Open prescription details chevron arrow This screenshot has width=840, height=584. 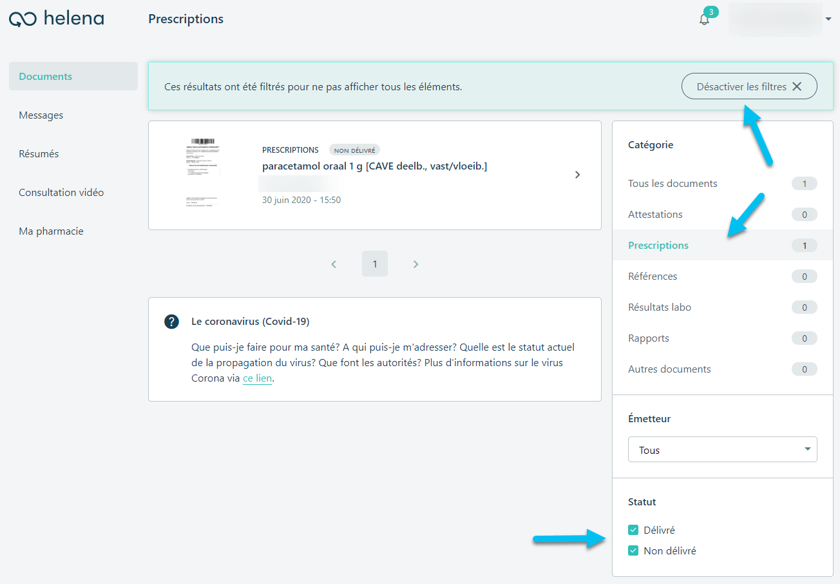(577, 175)
